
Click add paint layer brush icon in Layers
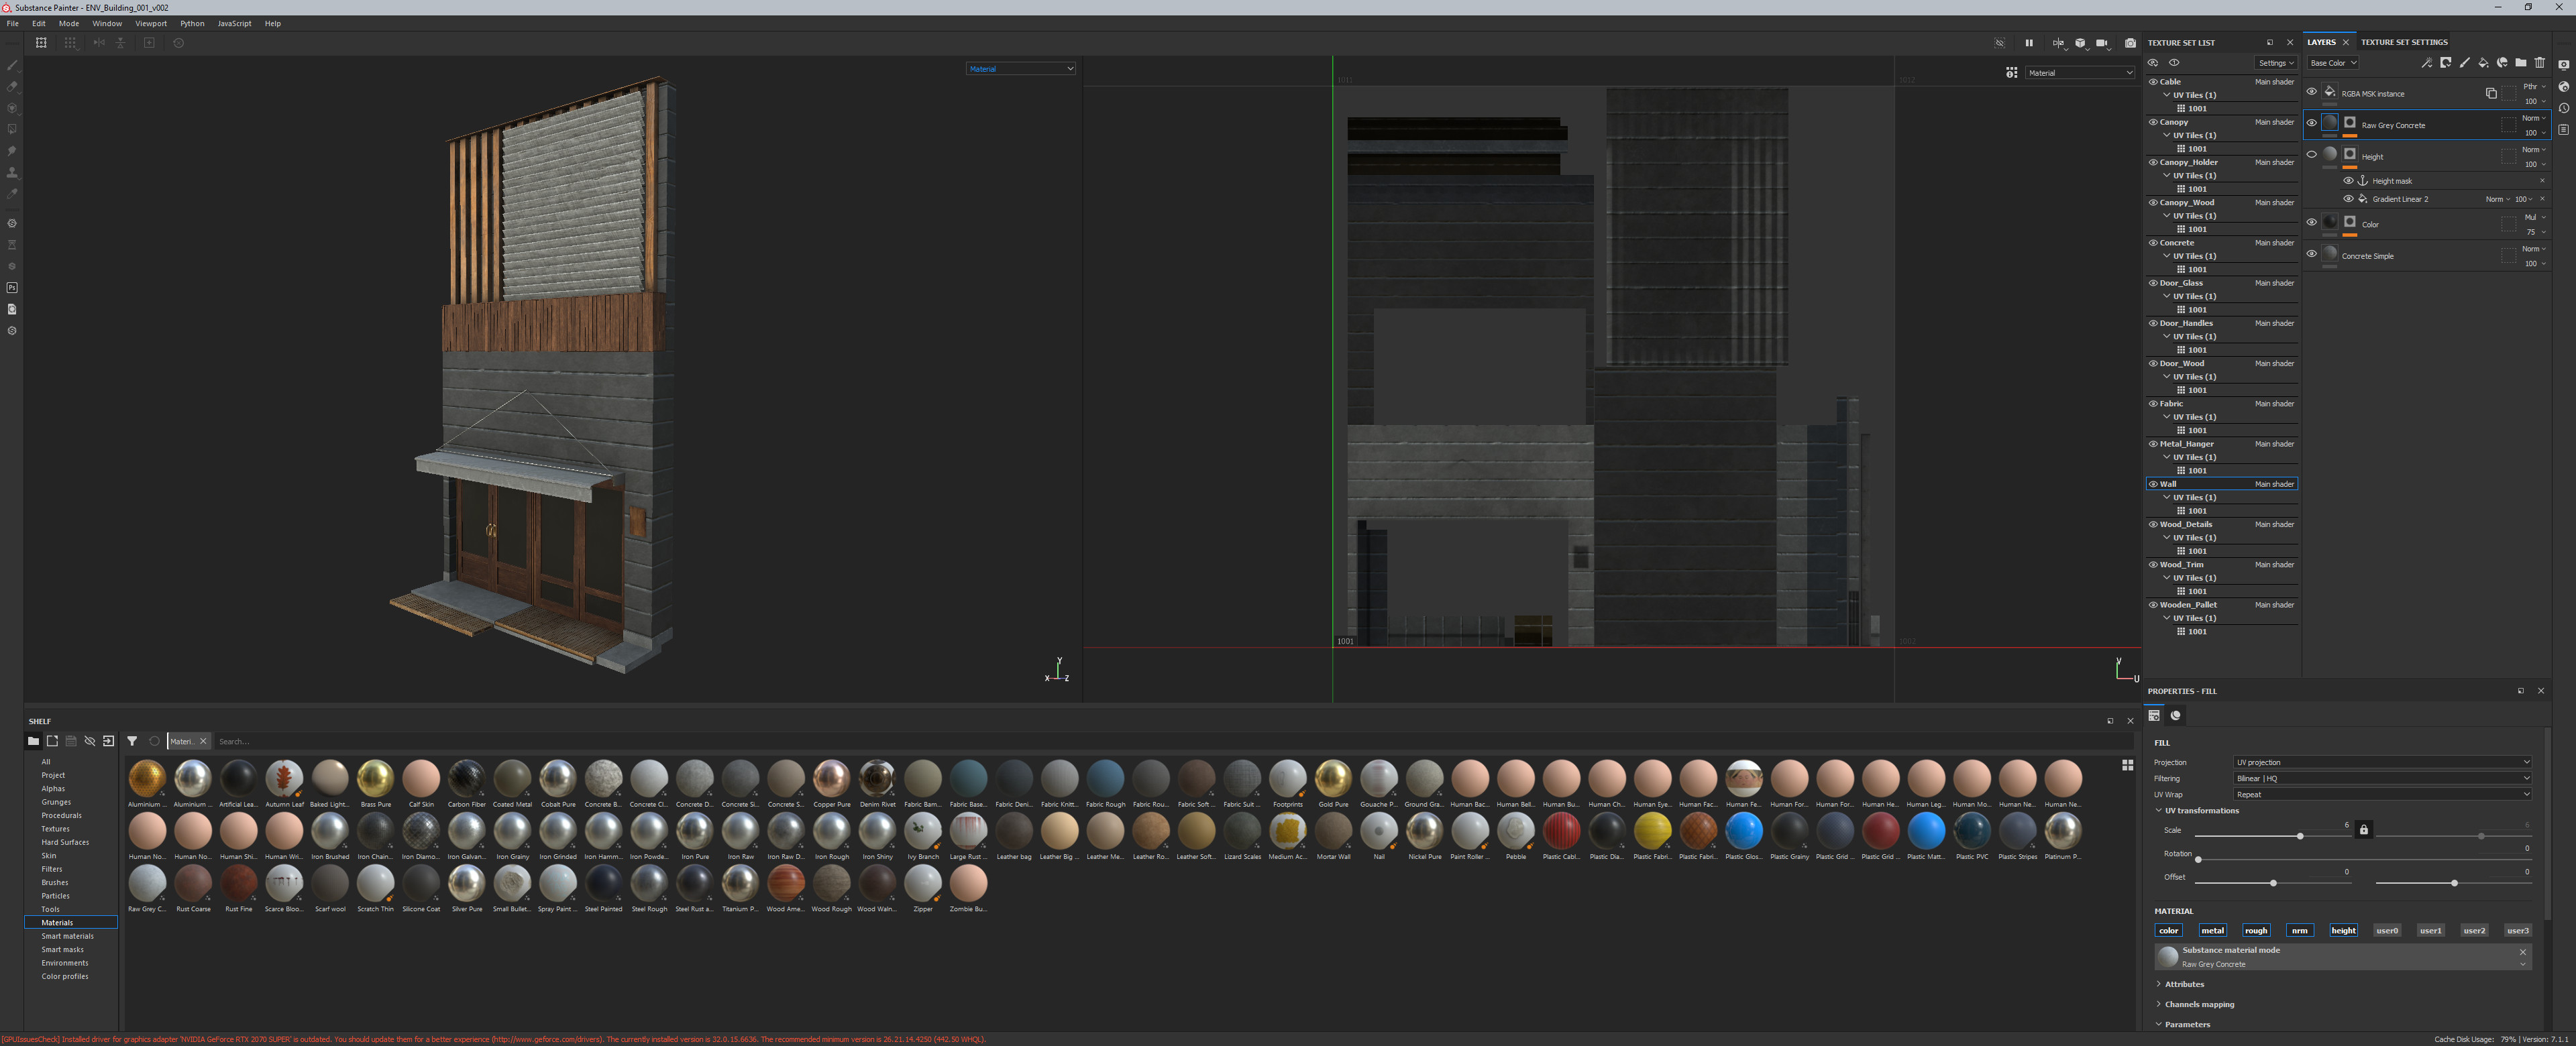click(2464, 63)
